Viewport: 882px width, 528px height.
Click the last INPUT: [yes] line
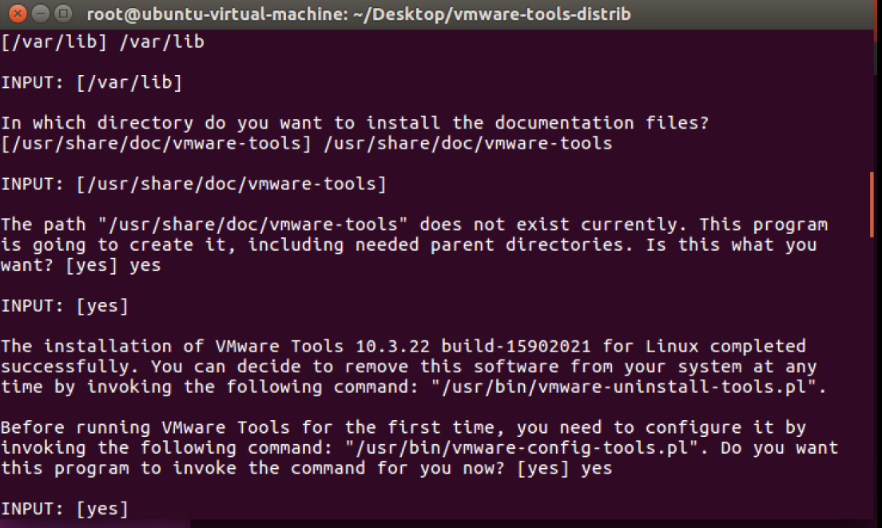(65, 509)
